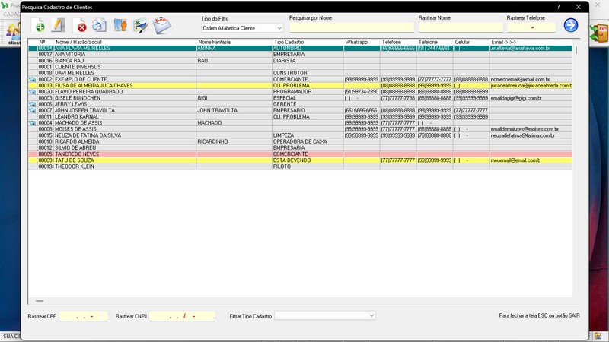Click the delete client red X icon

(x=79, y=26)
